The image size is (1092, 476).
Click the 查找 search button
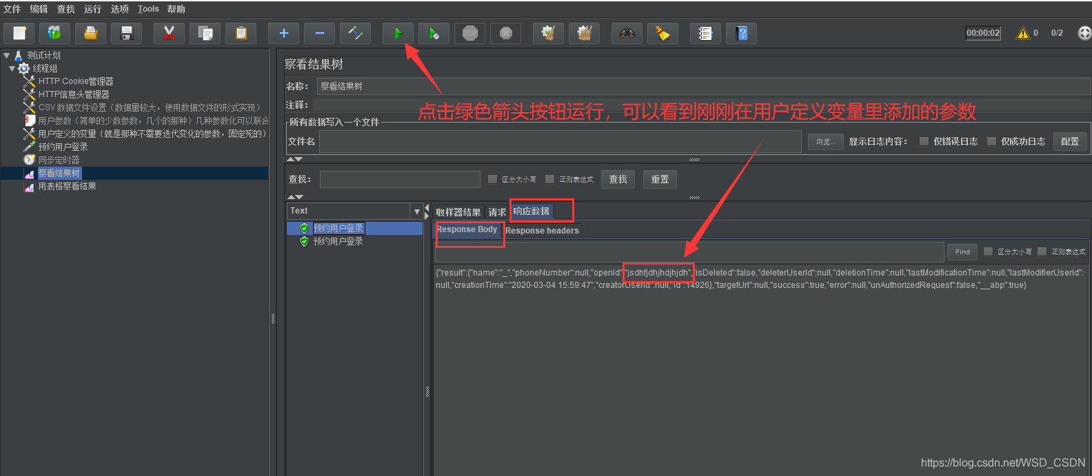point(618,179)
